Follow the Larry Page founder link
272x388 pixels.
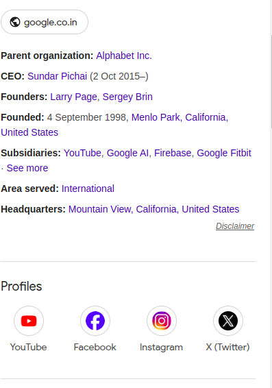[73, 97]
